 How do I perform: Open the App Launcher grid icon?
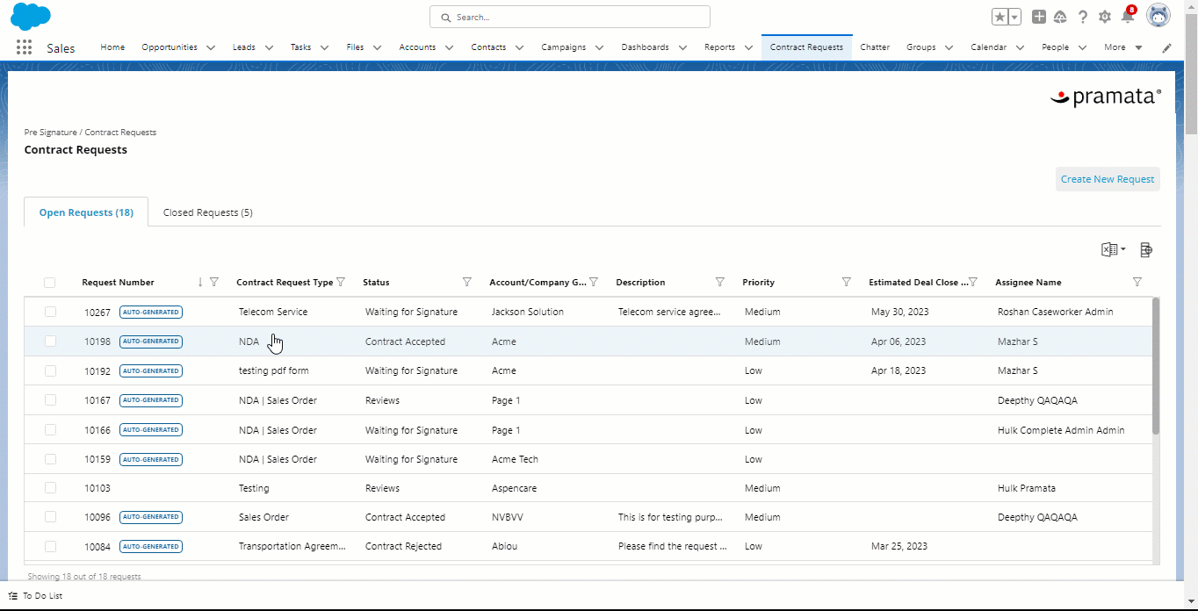pos(24,47)
